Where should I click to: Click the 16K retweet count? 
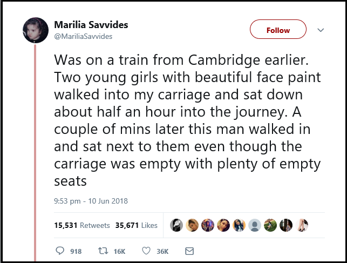point(119,252)
